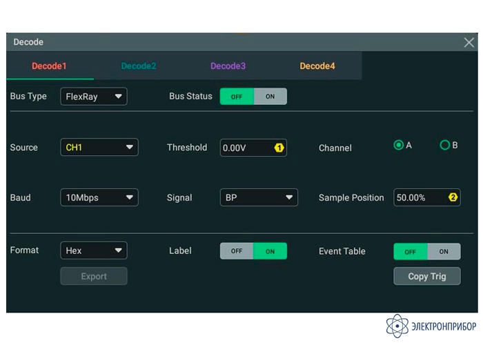Expand the Source CH1 dropdown

99,148
